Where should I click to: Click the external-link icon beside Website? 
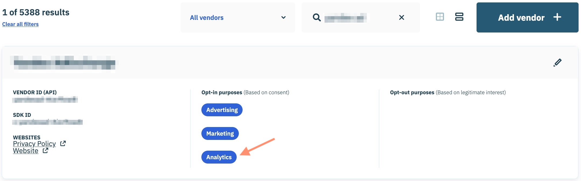45,151
